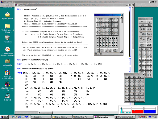
Task: Insert the product template in the right-hand palette
Action: point(149,40)
